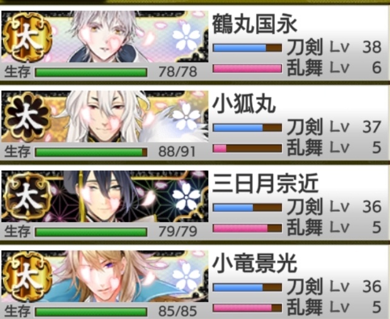Viewport: 390px width, 319px height.
Task: Tap the gold 太 badge on 小竜景光
Action: tap(28, 277)
